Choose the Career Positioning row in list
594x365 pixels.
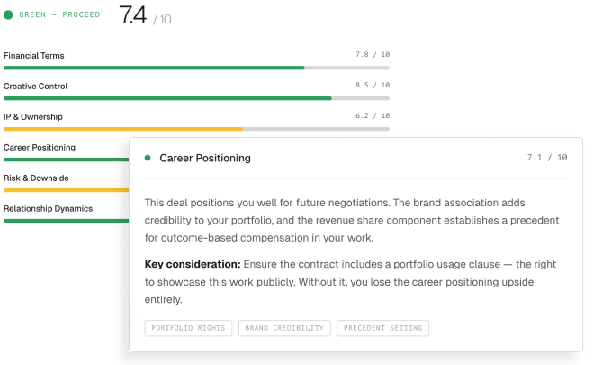[x=40, y=148]
